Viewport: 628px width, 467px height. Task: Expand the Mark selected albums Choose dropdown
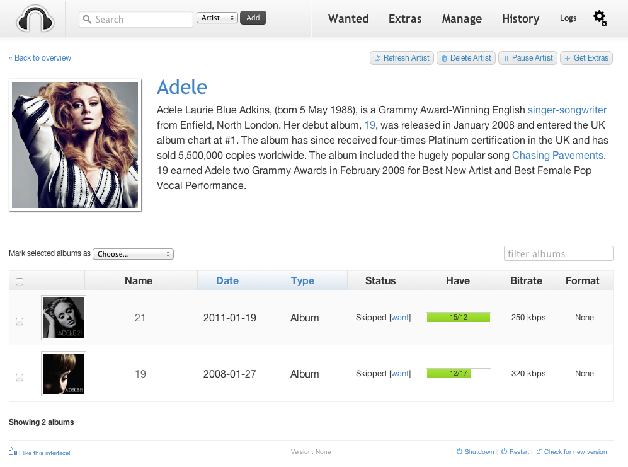[133, 254]
